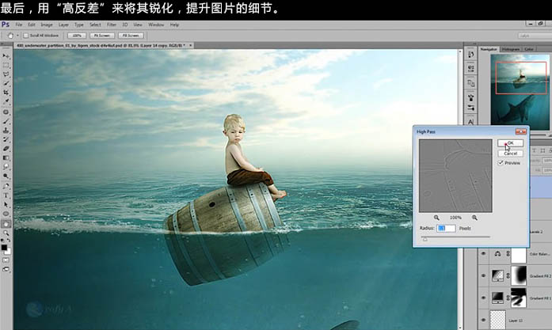Click OK in High Pass dialog
This screenshot has height=330, width=552.
510,142
